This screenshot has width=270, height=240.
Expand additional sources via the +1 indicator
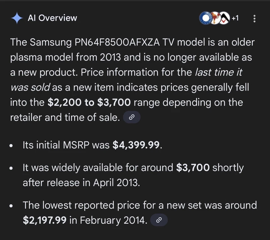pyautogui.click(x=235, y=19)
